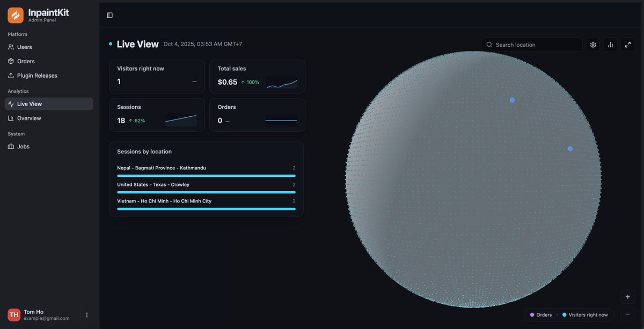Click the Overview bar chart icon

11,118
